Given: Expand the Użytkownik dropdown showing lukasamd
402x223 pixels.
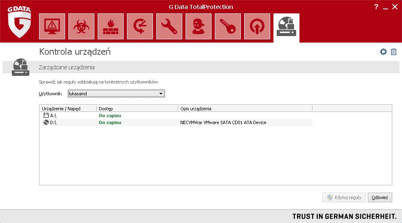Looking at the screenshot, I should 116,94.
